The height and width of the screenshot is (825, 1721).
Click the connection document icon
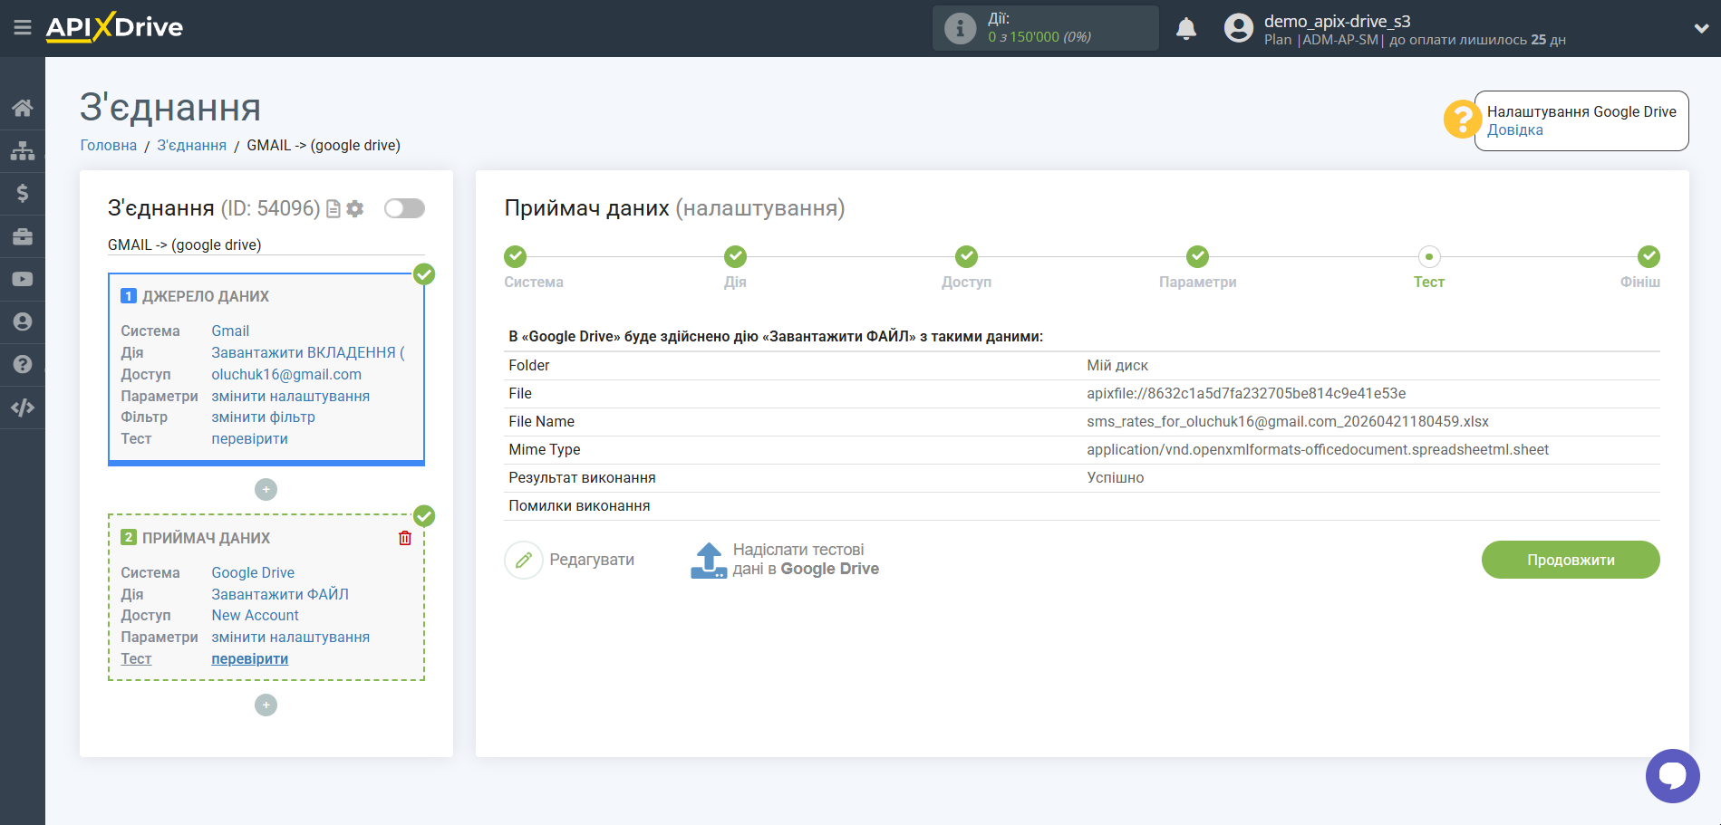coord(334,208)
